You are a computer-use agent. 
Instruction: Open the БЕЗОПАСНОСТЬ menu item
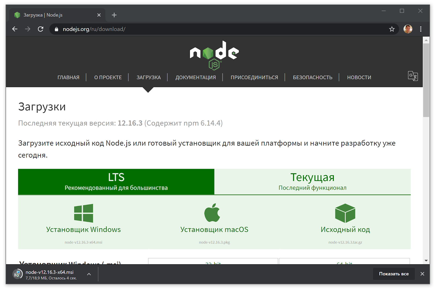point(313,78)
